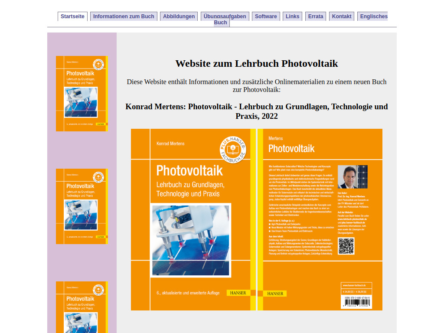Viewport: 444px width, 333px height.
Task: Click the large Photovoltaik cover spread image
Action: (x=257, y=219)
